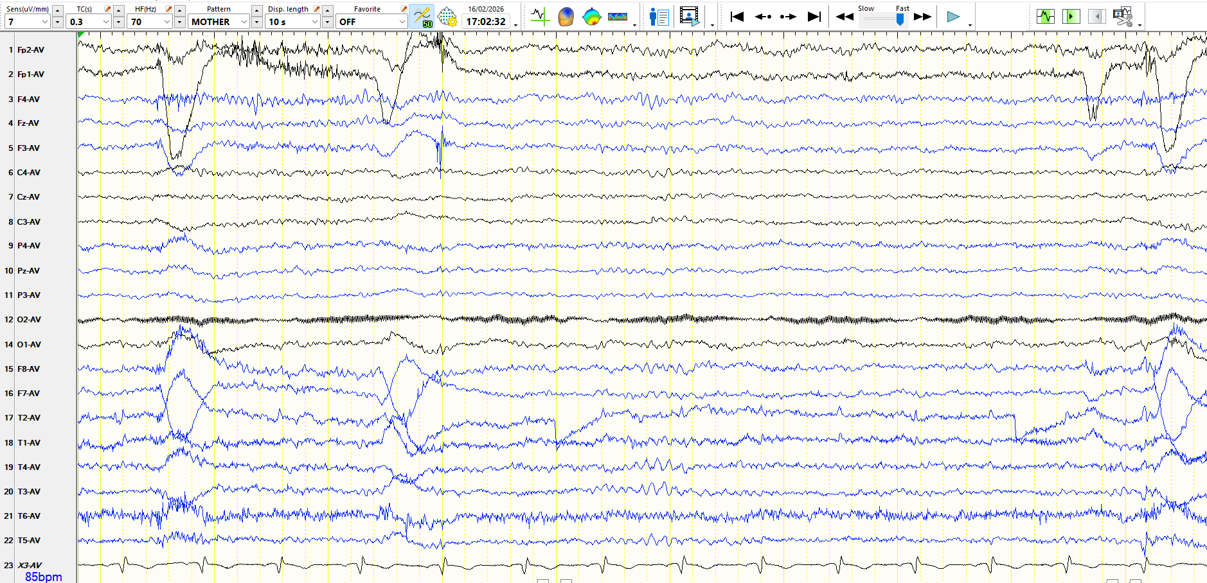
Task: Click the 17:02:32 time display field
Action: 486,22
